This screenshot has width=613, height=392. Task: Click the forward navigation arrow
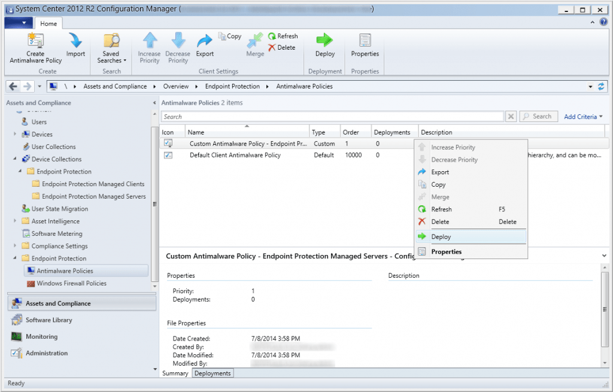click(x=28, y=86)
